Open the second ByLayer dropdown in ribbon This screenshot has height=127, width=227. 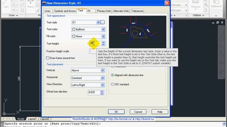pyautogui.click(x=186, y=10)
